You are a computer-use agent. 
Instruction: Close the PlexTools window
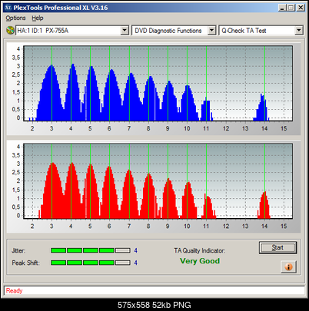pyautogui.click(x=301, y=8)
